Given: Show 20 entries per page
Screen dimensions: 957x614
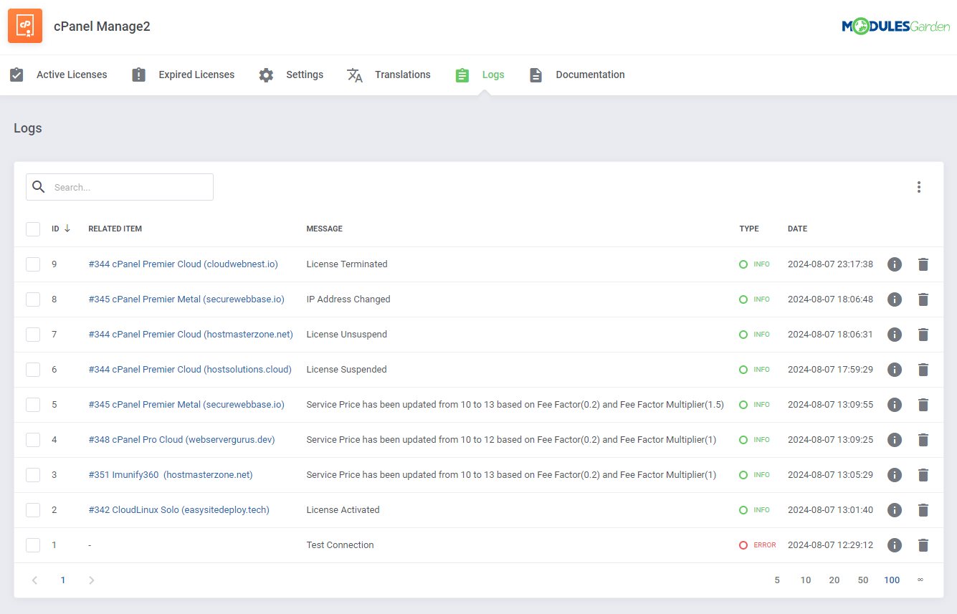Looking at the screenshot, I should point(834,580).
